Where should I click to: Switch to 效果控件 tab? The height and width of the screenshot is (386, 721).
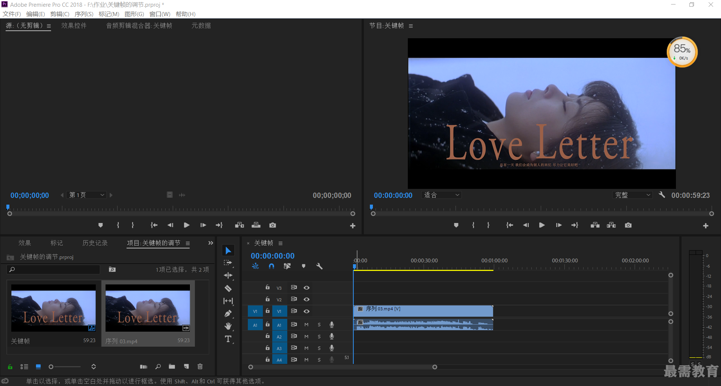coord(74,25)
